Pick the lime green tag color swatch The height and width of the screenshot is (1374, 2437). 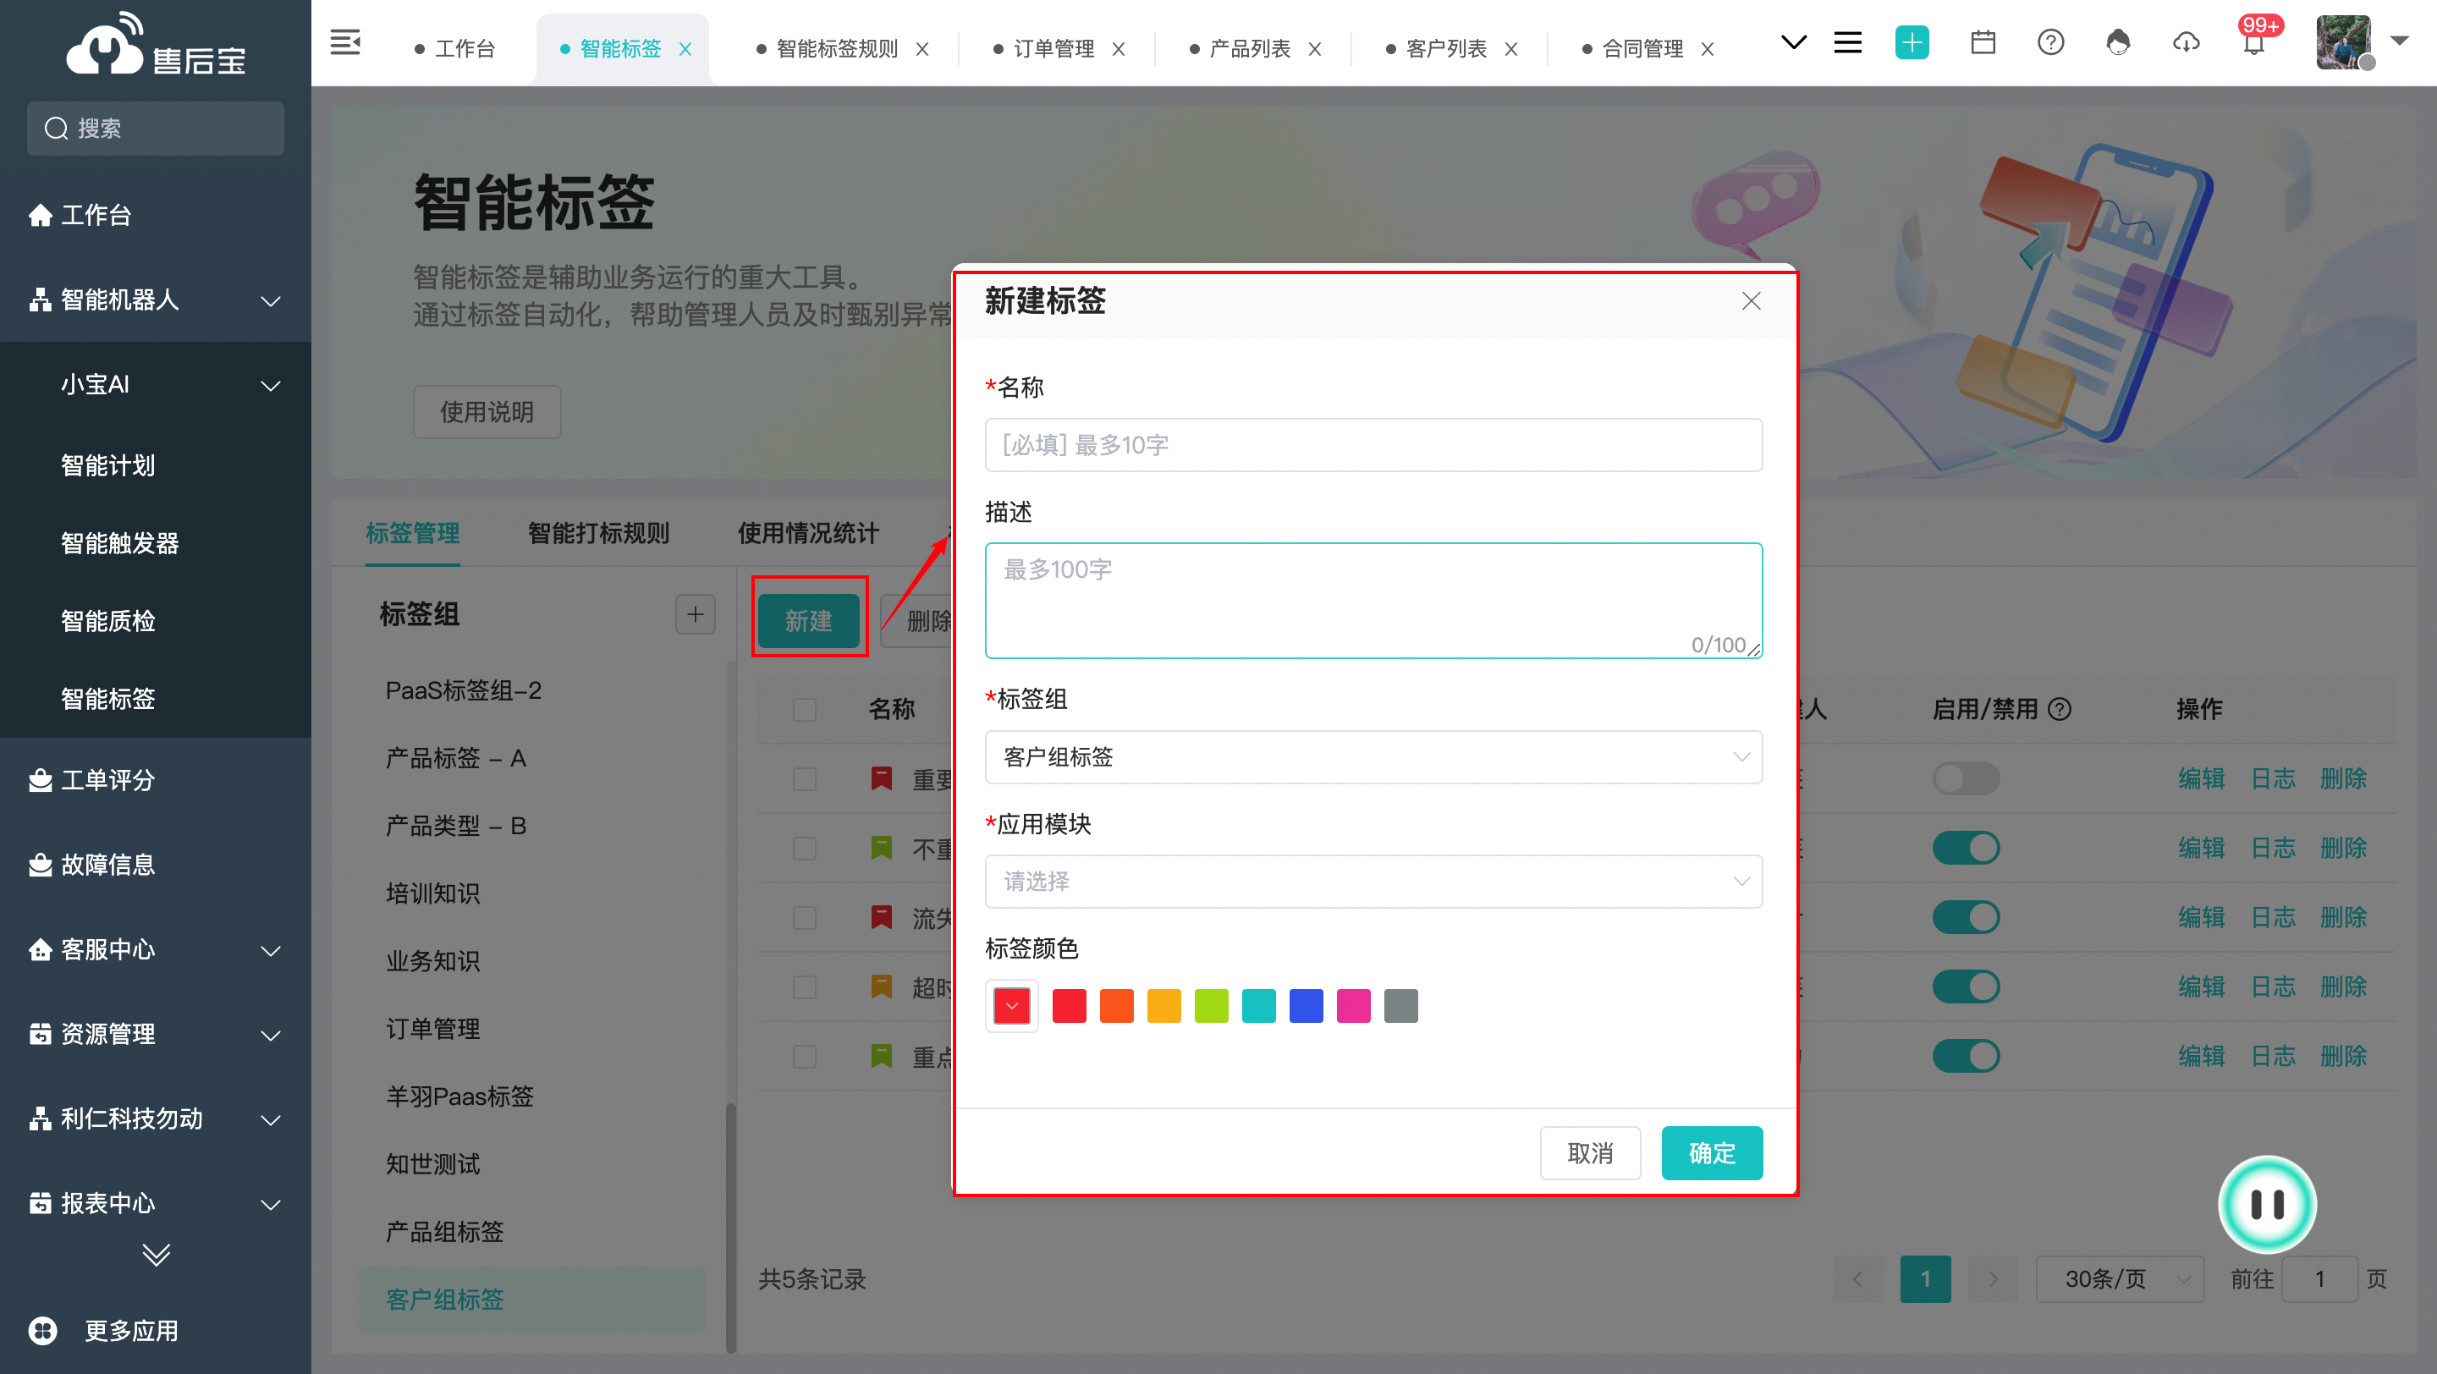coord(1211,1005)
